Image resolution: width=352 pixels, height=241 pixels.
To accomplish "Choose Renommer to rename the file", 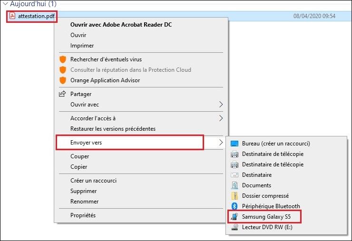I will [83, 202].
